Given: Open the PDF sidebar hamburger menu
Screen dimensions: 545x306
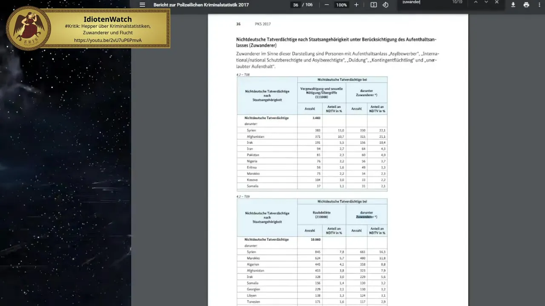Looking at the screenshot, I should click(142, 5).
